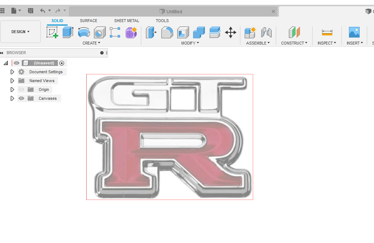This screenshot has height=243, width=374.
Task: Expand the Document Settings node
Action: [12, 72]
